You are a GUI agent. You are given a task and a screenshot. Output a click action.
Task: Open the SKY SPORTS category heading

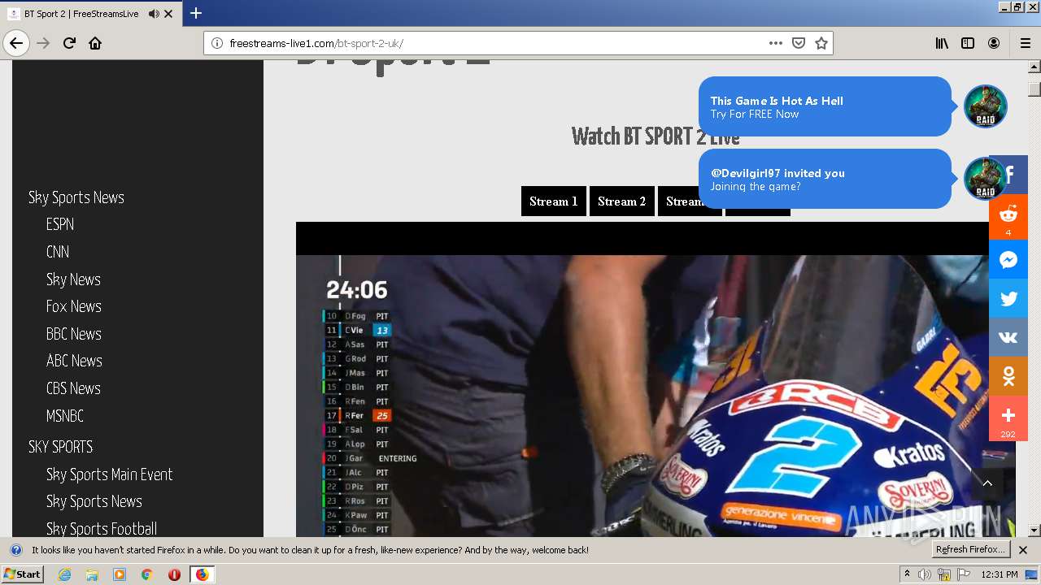(x=61, y=447)
